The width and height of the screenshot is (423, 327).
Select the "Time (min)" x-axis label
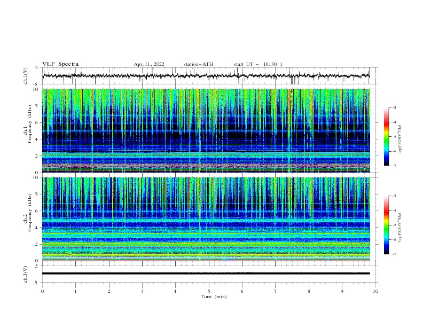point(214,297)
